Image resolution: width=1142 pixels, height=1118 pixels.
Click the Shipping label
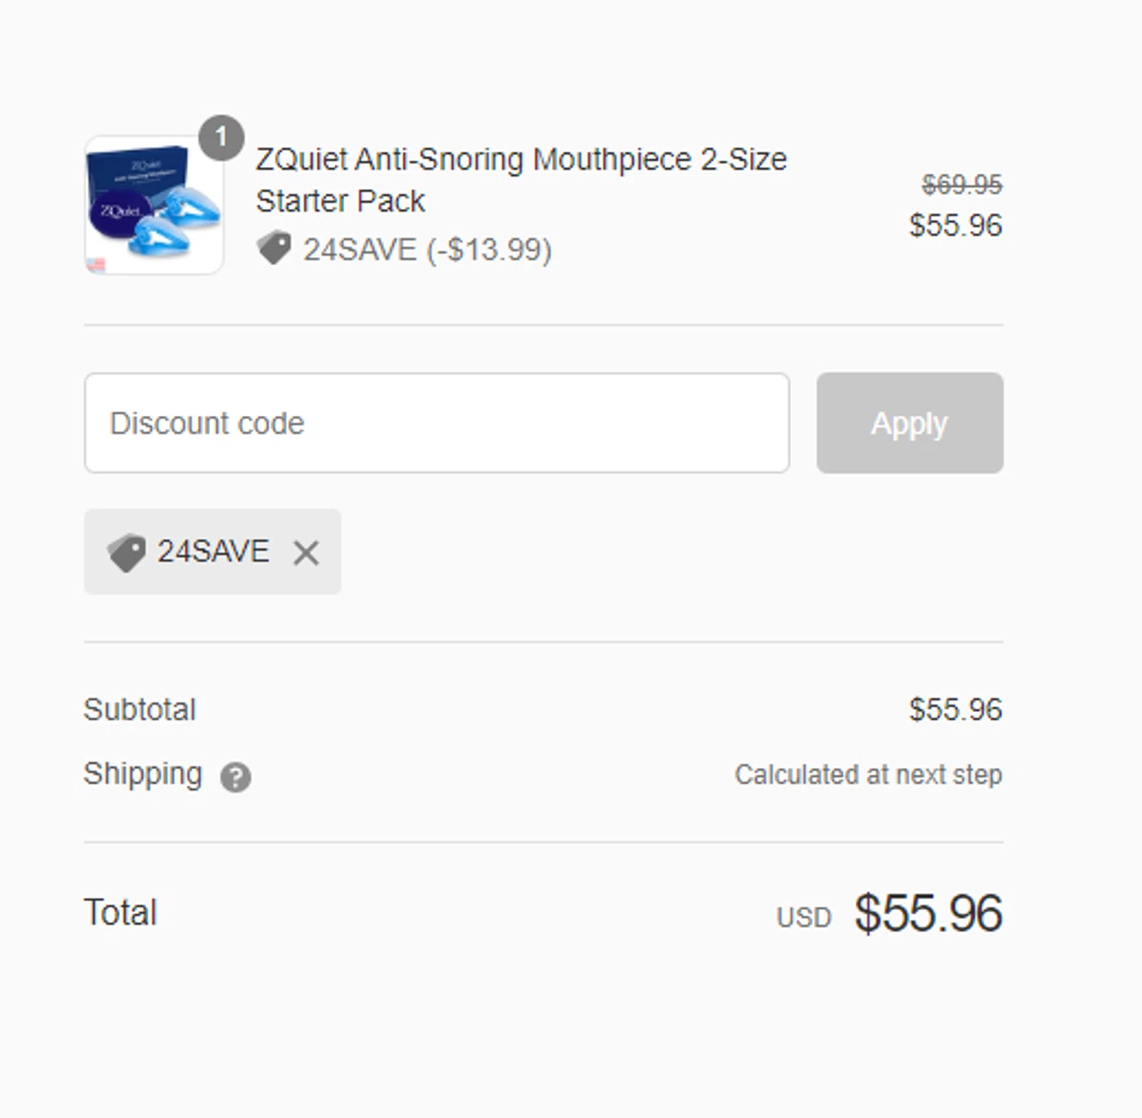(x=143, y=774)
